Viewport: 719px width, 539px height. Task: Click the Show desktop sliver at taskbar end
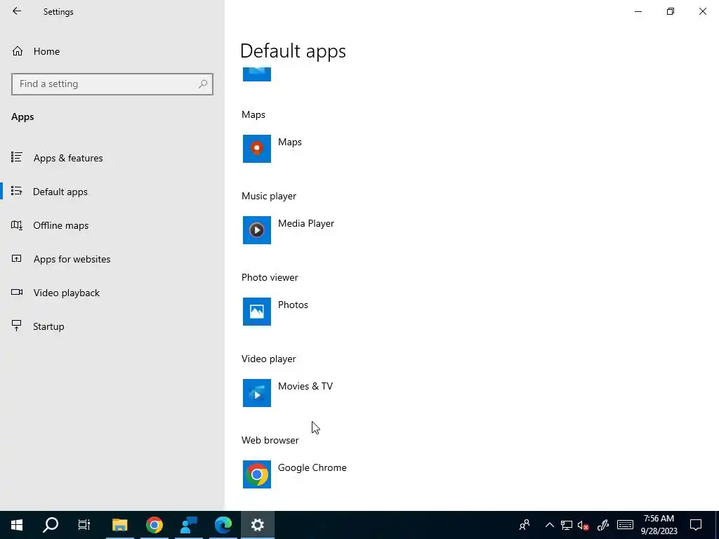tap(717, 525)
